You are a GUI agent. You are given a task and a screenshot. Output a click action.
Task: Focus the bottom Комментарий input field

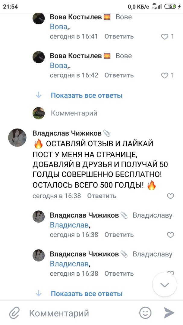[x=81, y=313]
